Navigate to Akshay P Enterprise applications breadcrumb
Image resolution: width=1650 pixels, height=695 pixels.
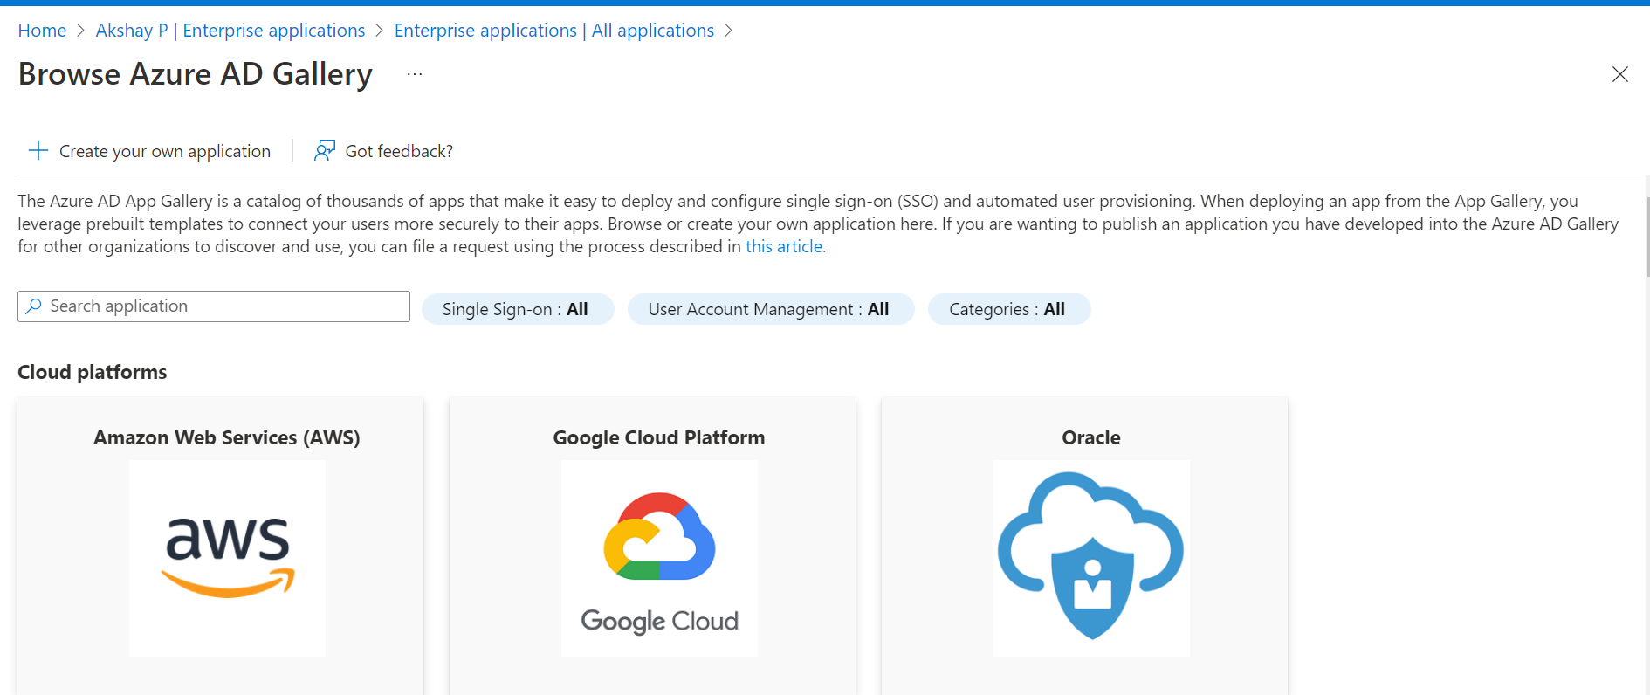(x=230, y=31)
